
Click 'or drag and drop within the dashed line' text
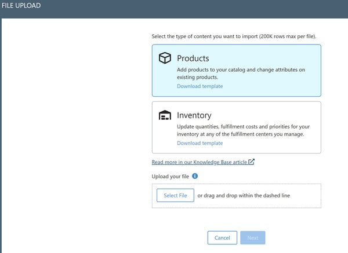[x=243, y=196]
